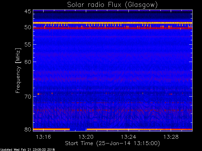
Task: Click the 45 MHz frequency tick label
Action: coord(28,11)
